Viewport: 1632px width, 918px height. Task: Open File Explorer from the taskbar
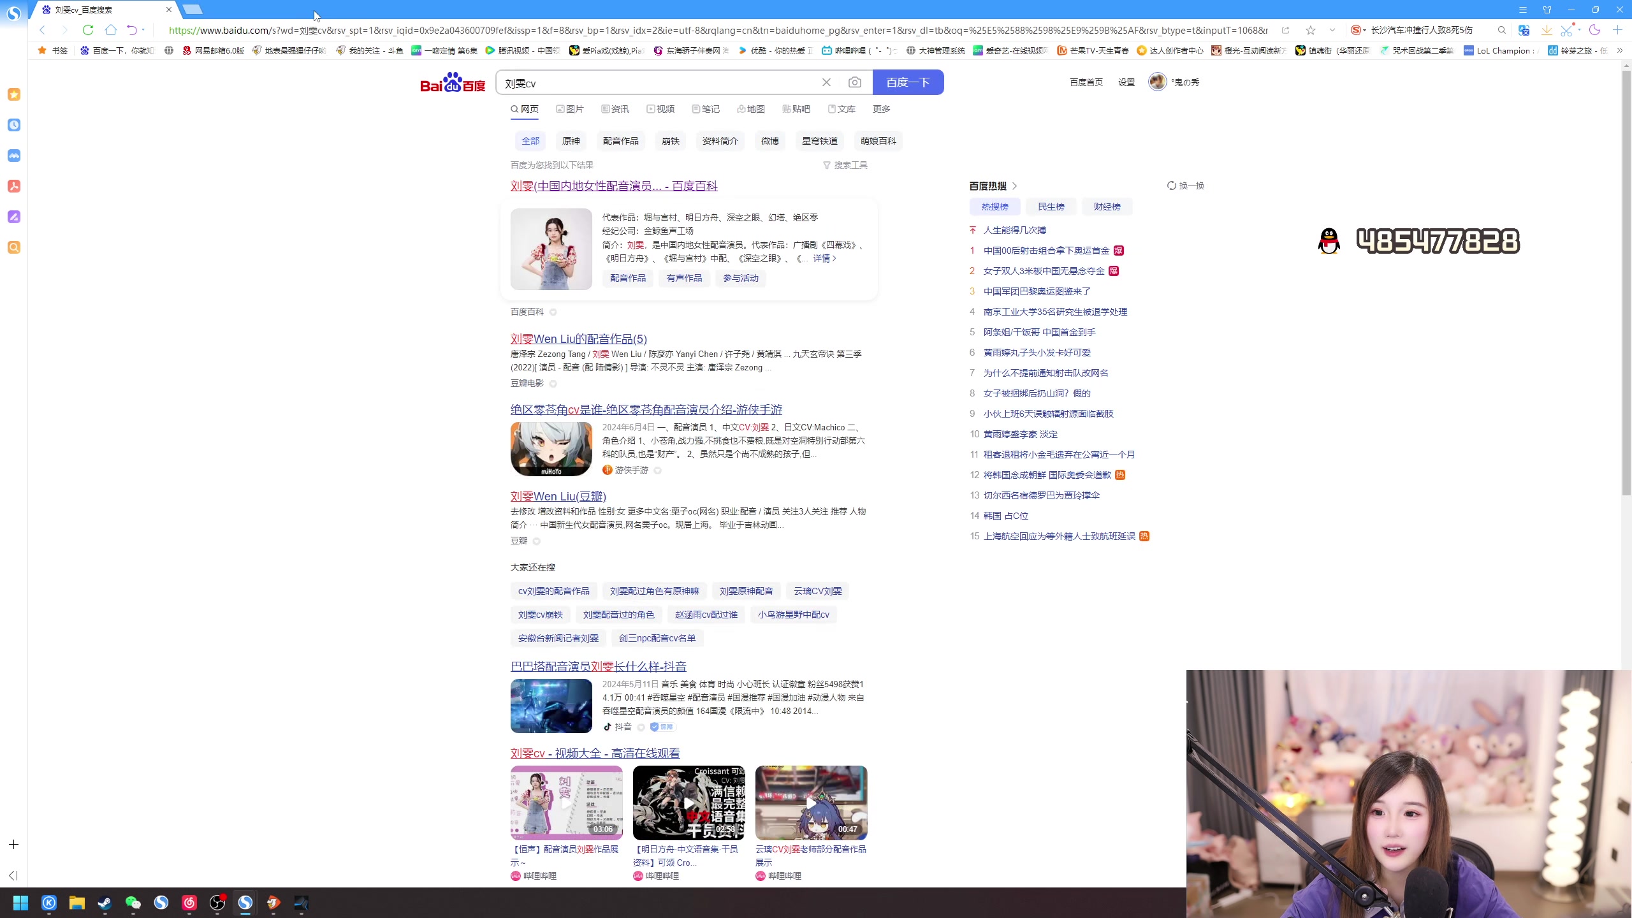[x=76, y=903]
